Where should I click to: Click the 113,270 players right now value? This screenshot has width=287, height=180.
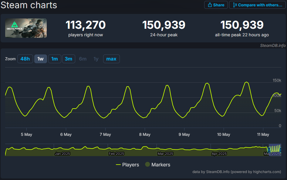86,25
